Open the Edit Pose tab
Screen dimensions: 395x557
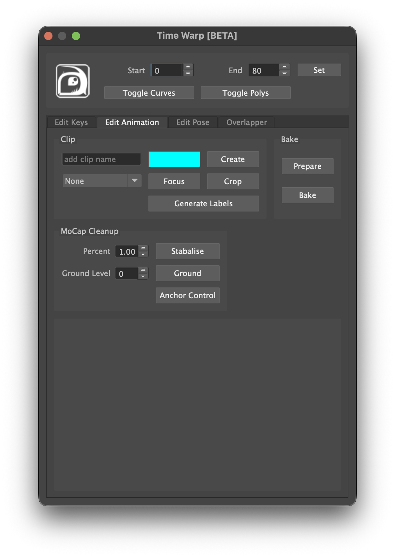pyautogui.click(x=193, y=122)
